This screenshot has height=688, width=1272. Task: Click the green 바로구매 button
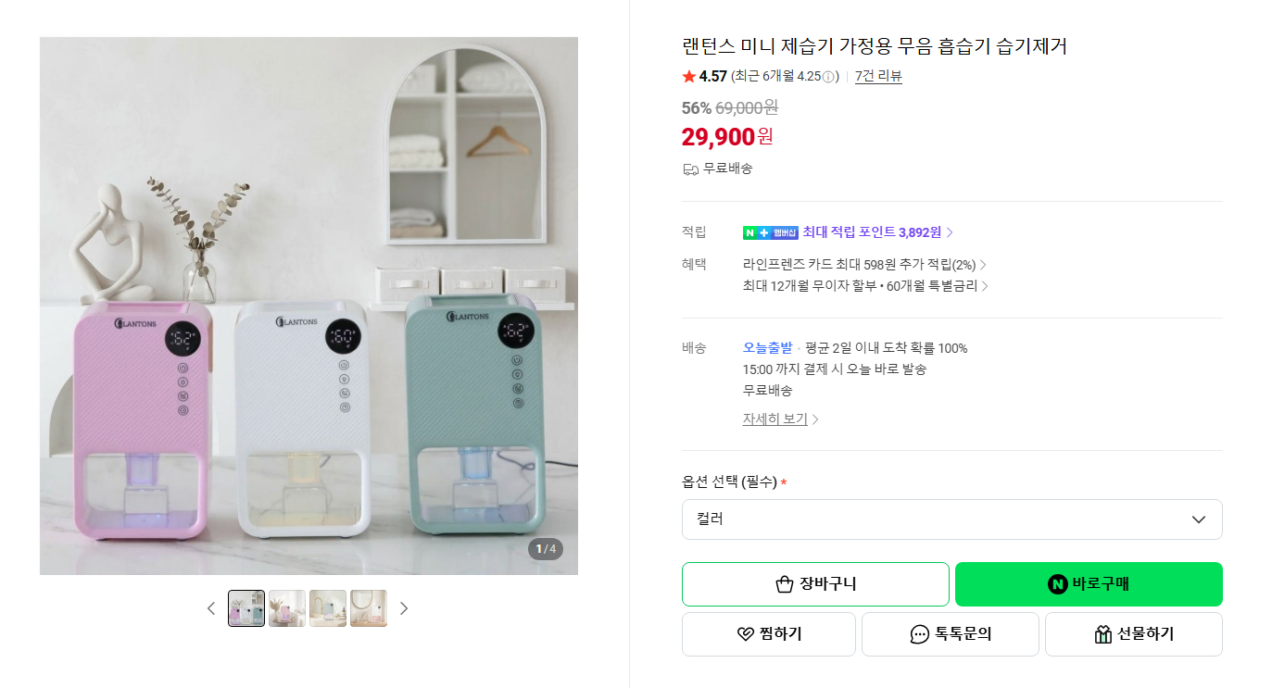(x=1089, y=584)
